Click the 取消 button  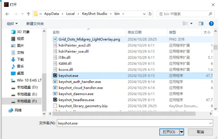pyautogui.click(x=200, y=132)
